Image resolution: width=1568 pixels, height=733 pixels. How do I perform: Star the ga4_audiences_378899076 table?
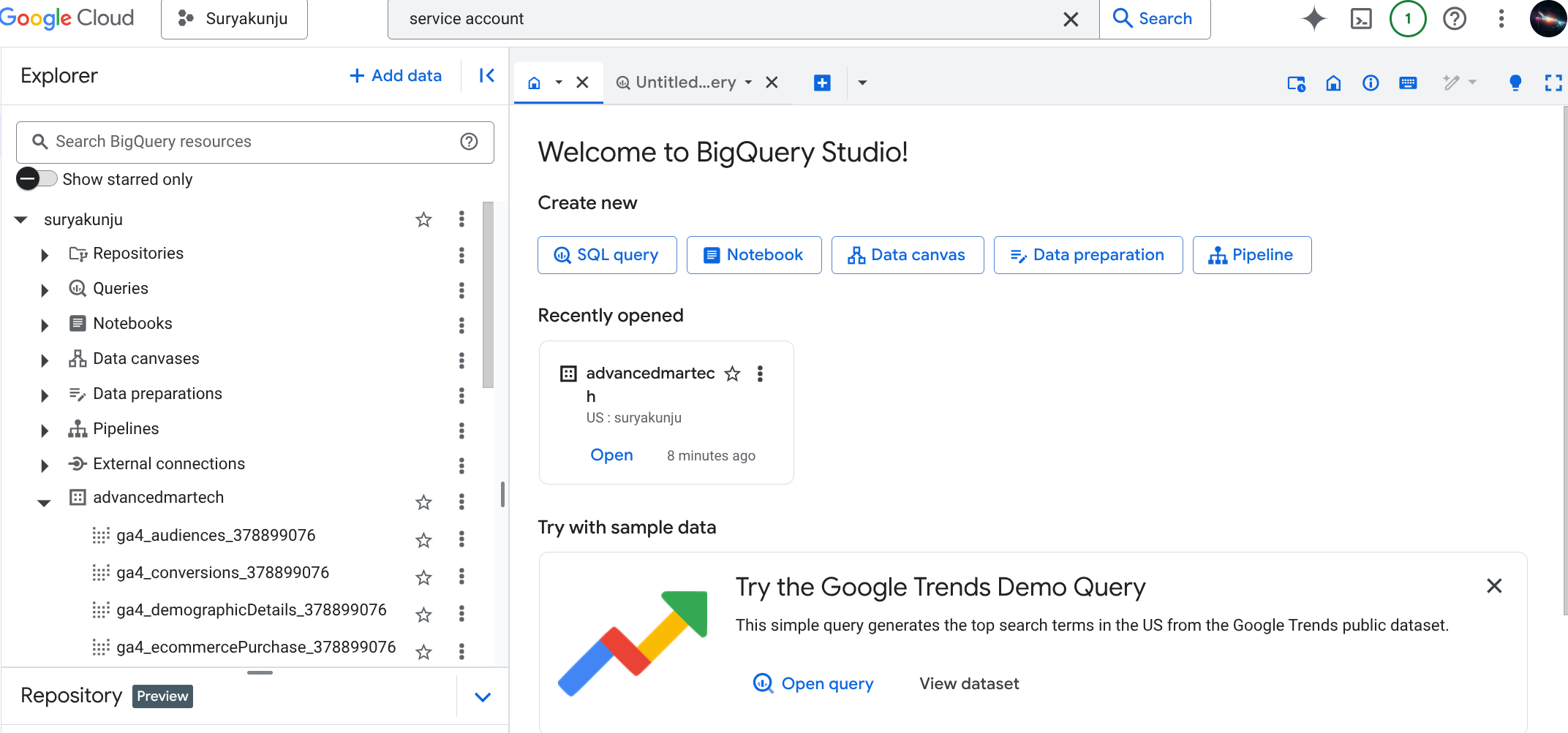point(423,540)
